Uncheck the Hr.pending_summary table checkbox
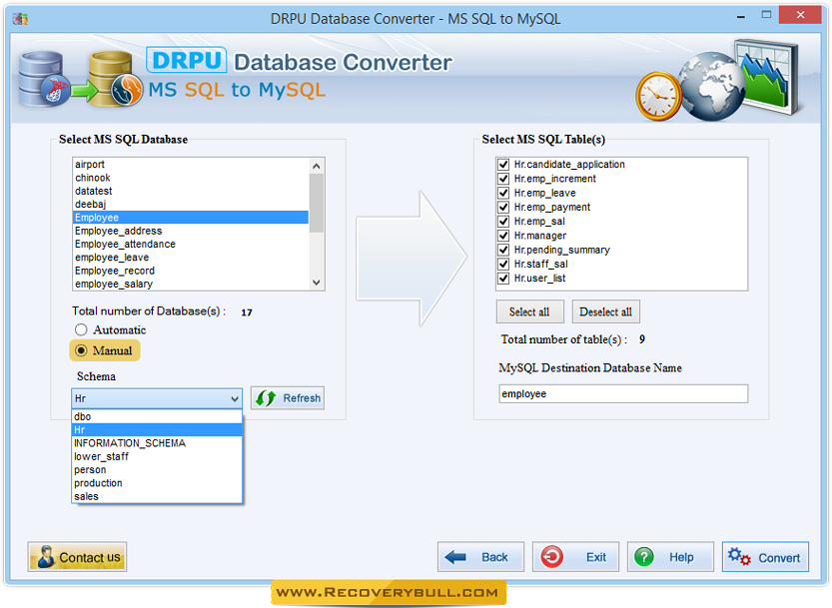Screen dimensions: 832x608 click(x=503, y=250)
